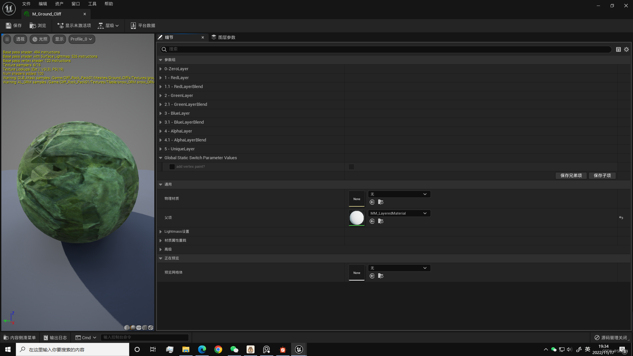
Task: Click the parent material sphere thumbnail
Action: click(357, 218)
